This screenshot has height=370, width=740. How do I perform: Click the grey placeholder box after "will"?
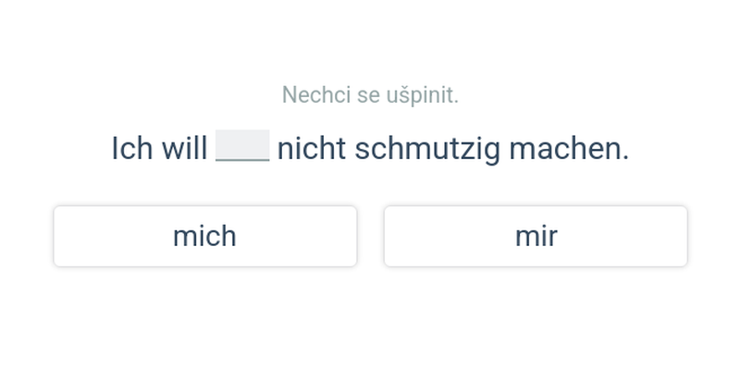click(x=242, y=146)
